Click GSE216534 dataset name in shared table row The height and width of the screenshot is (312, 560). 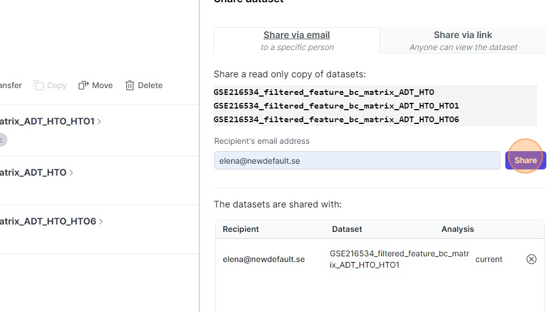point(399,259)
